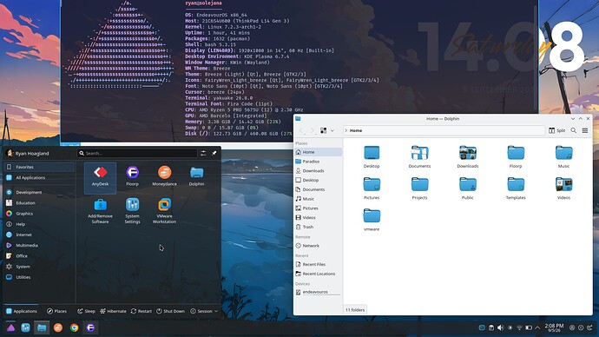The height and width of the screenshot is (337, 599).
Task: Open the Documents folder in Dolphin's file view
Action: [419, 156]
